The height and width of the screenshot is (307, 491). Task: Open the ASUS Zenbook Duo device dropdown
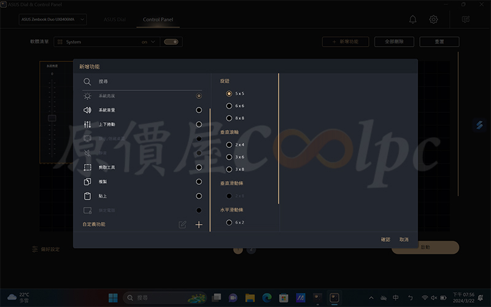pos(53,20)
